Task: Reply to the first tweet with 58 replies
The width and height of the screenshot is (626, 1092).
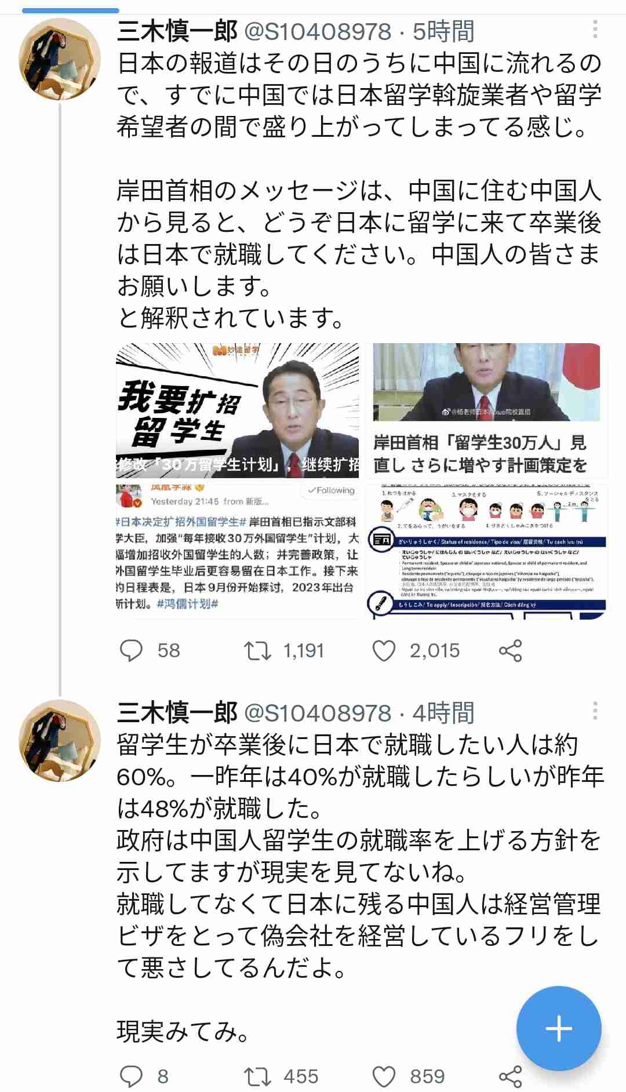Action: pos(131,650)
